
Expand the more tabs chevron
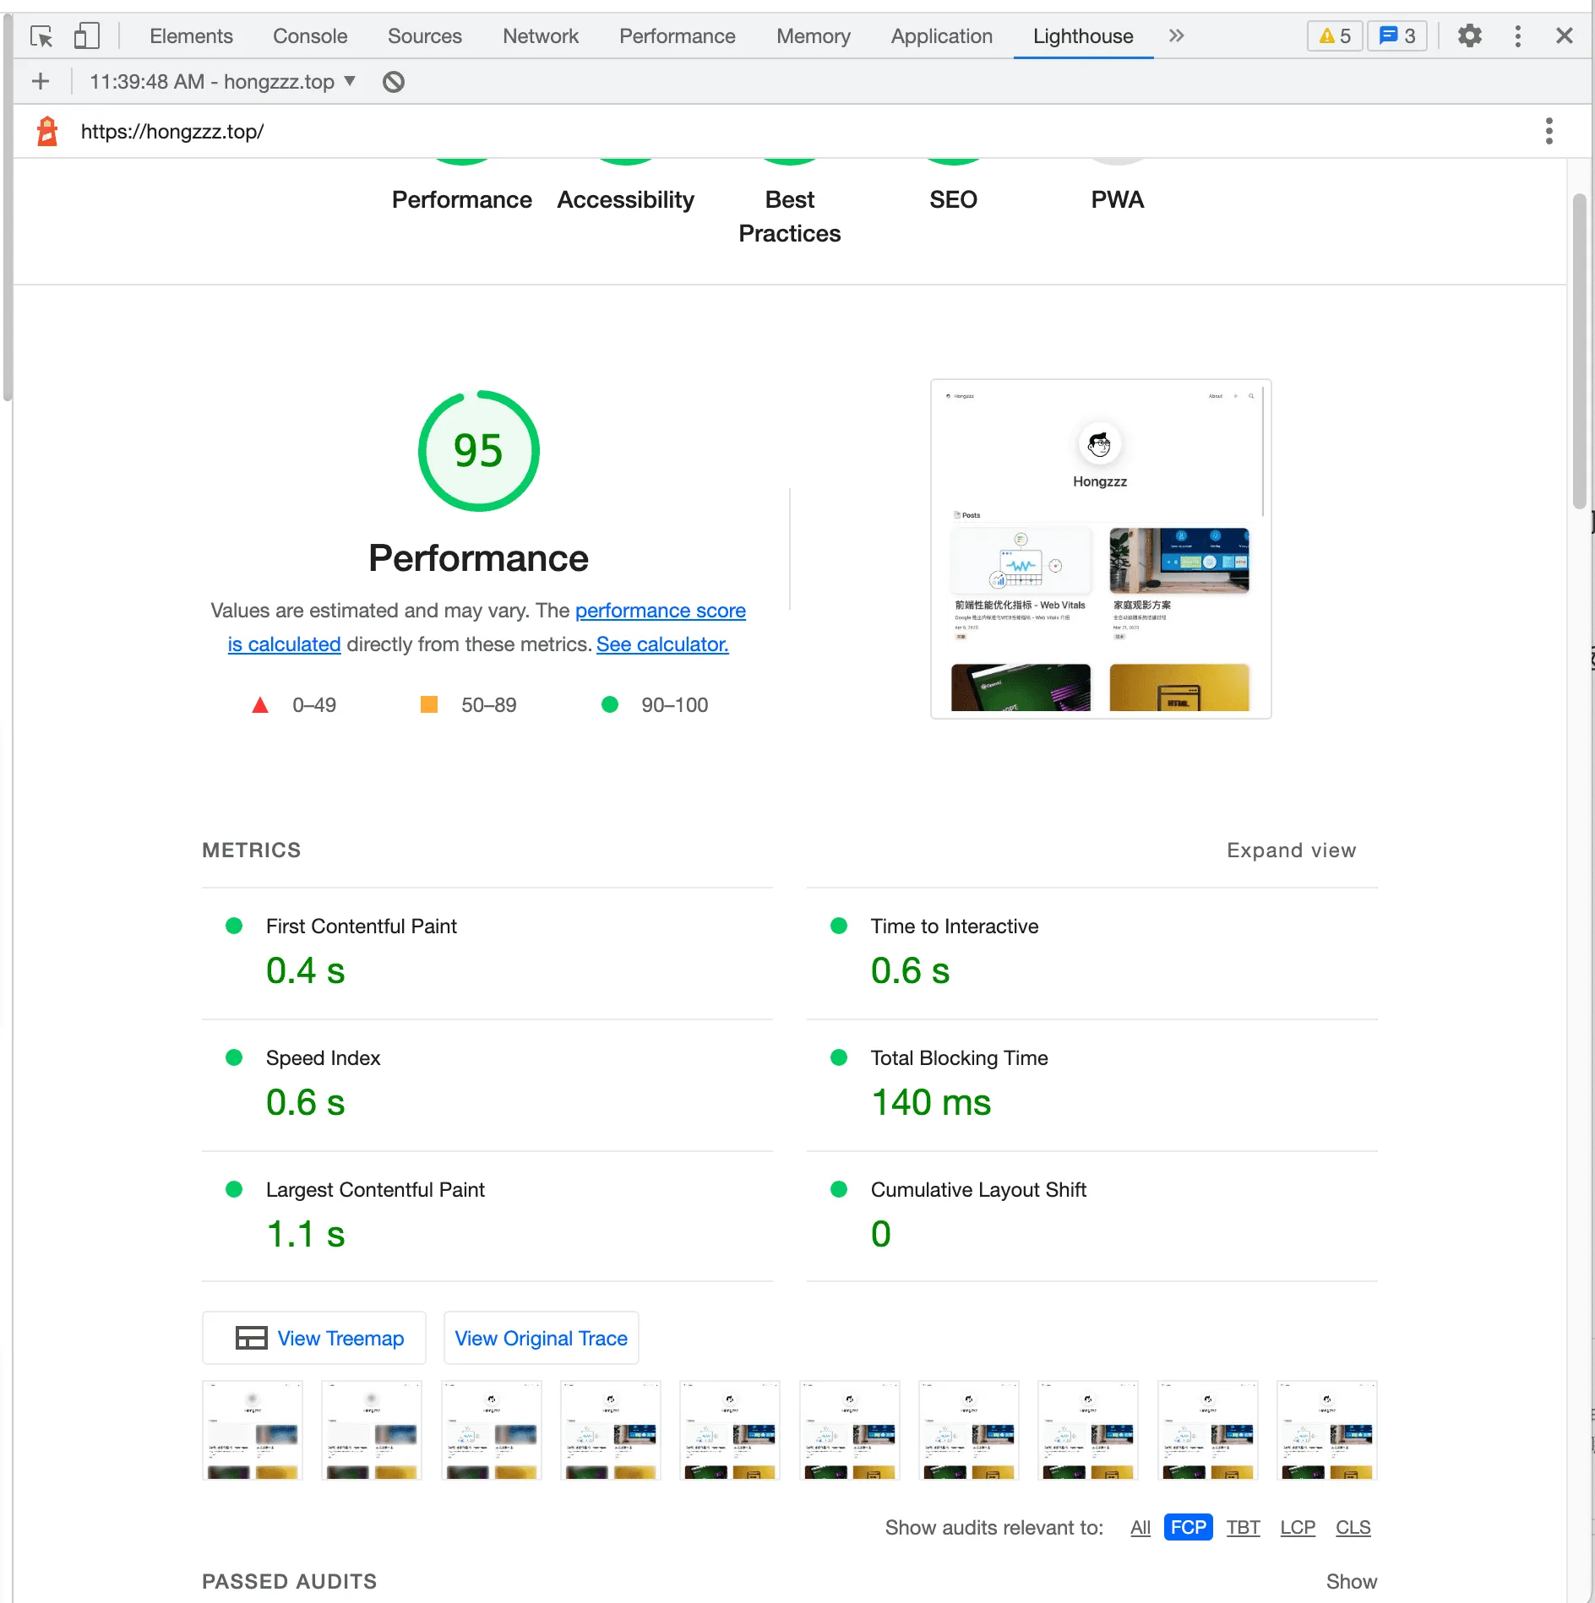click(1176, 36)
